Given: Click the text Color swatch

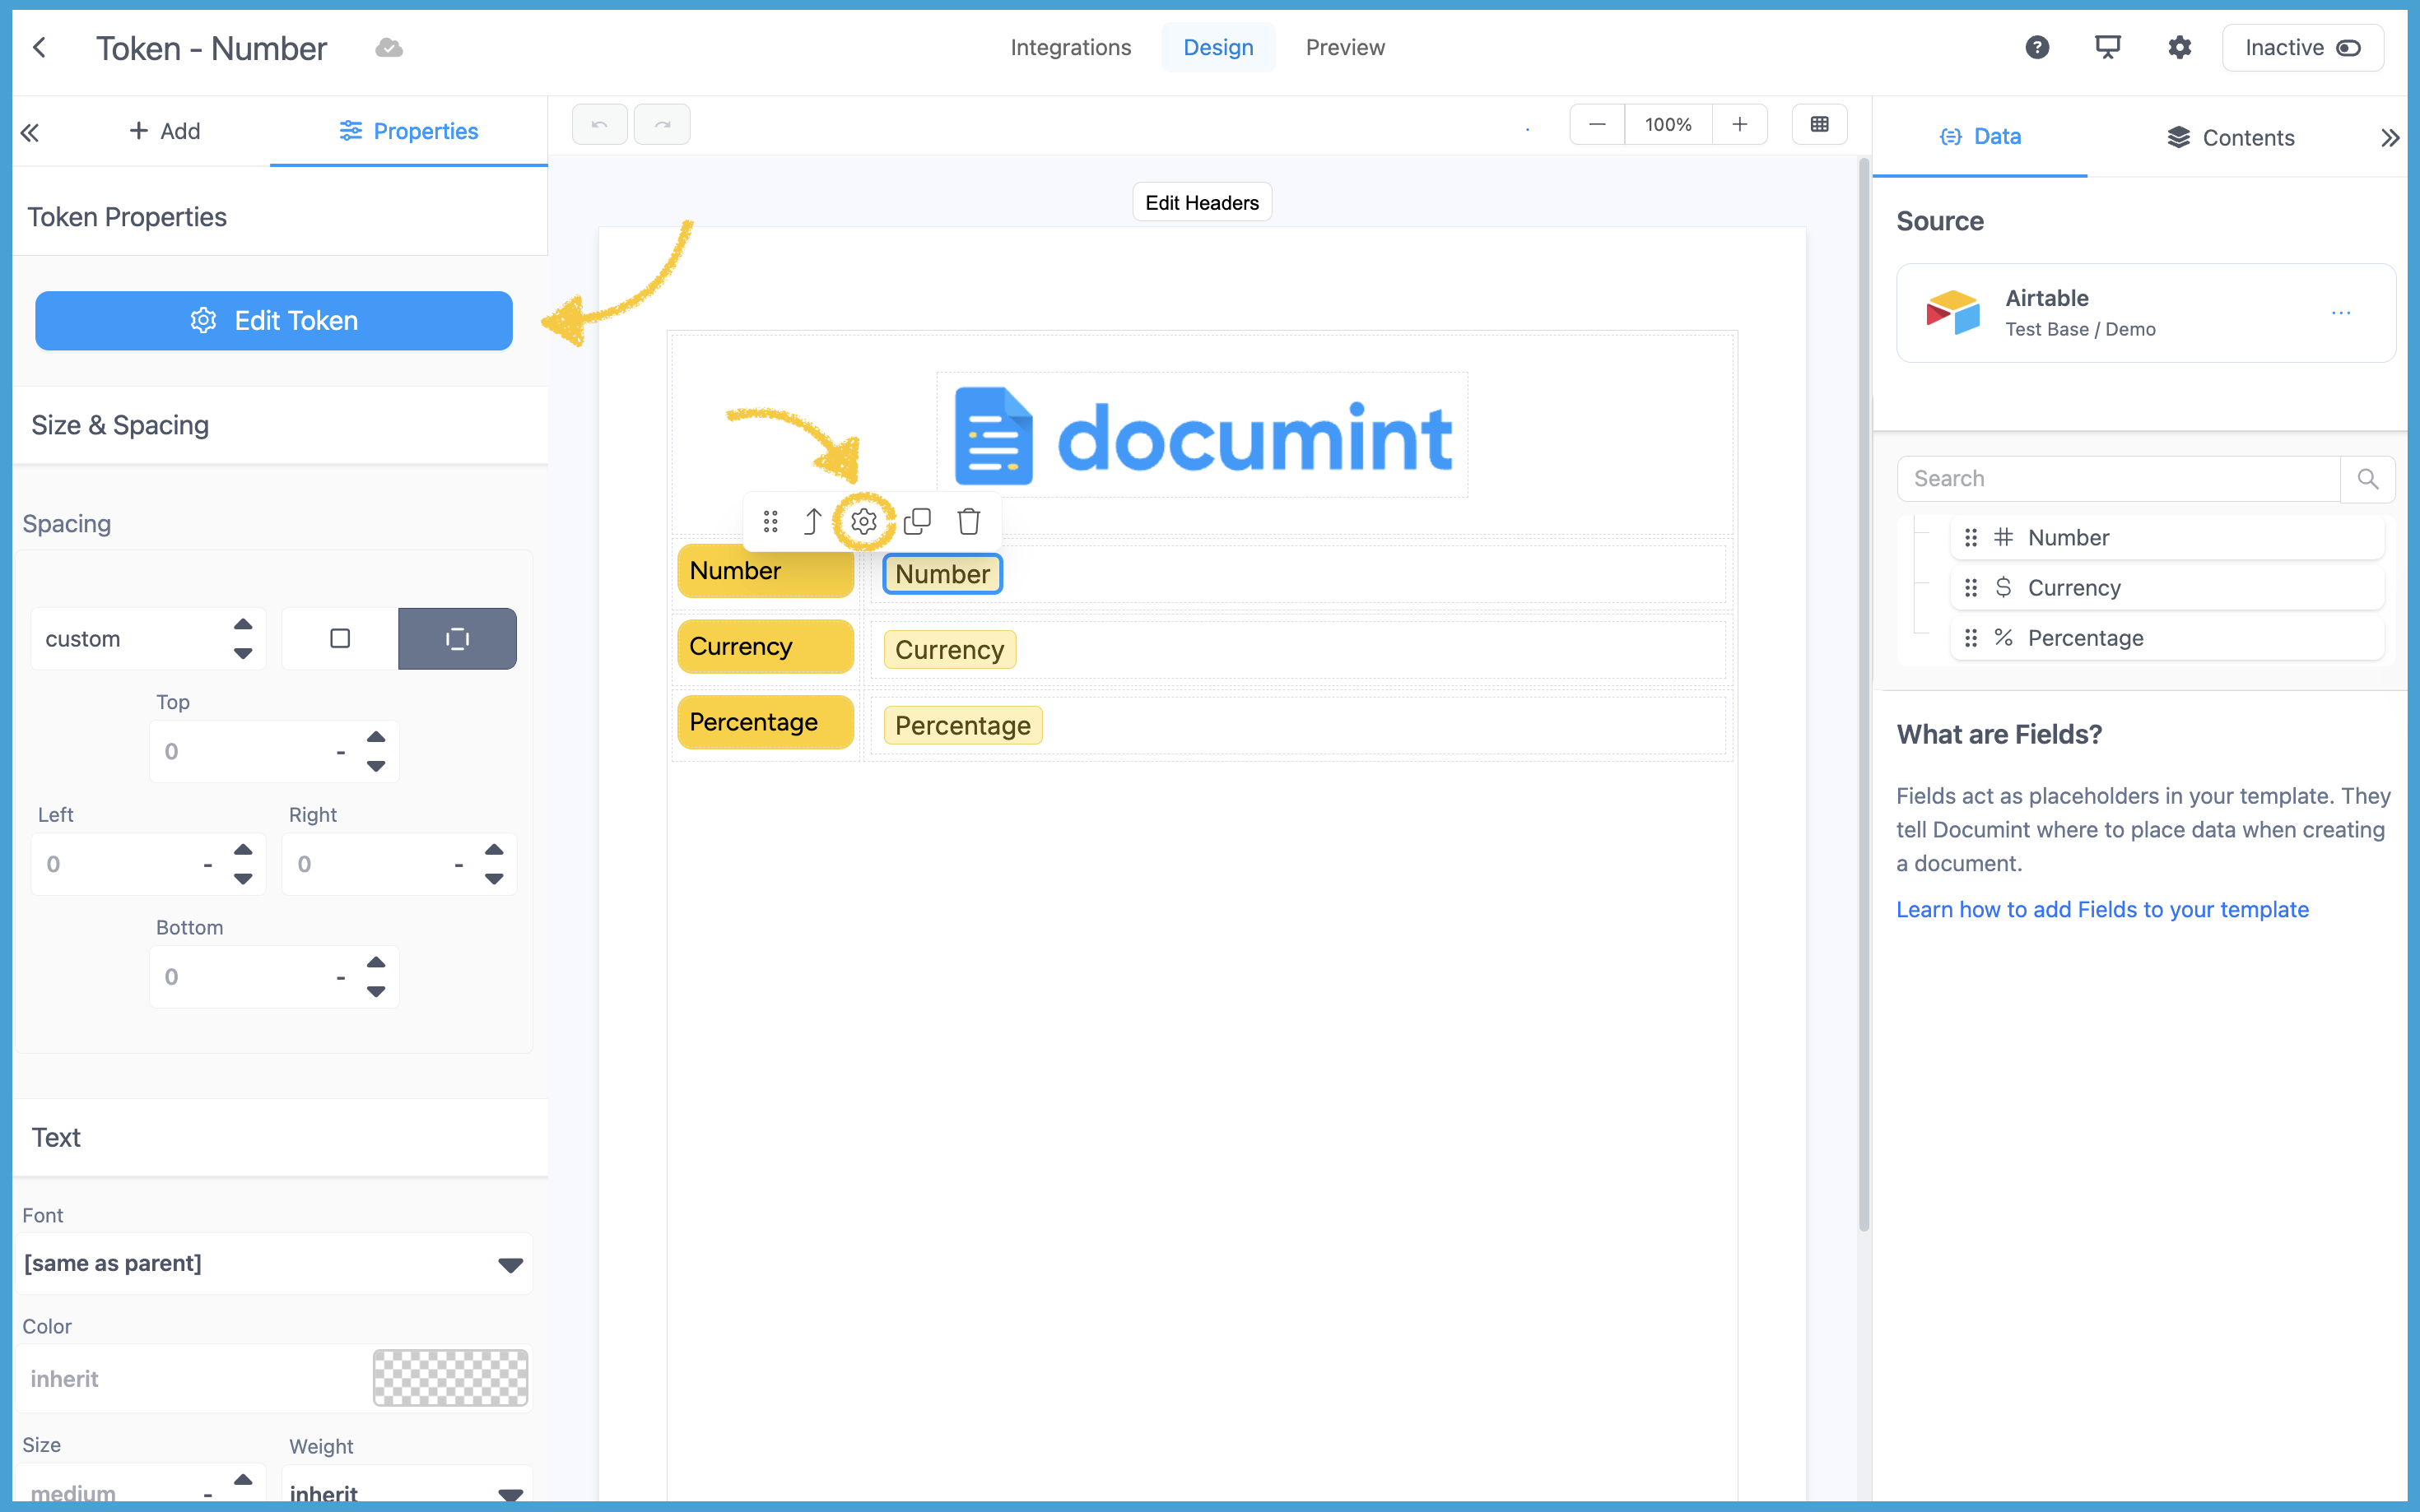Looking at the screenshot, I should click(450, 1378).
